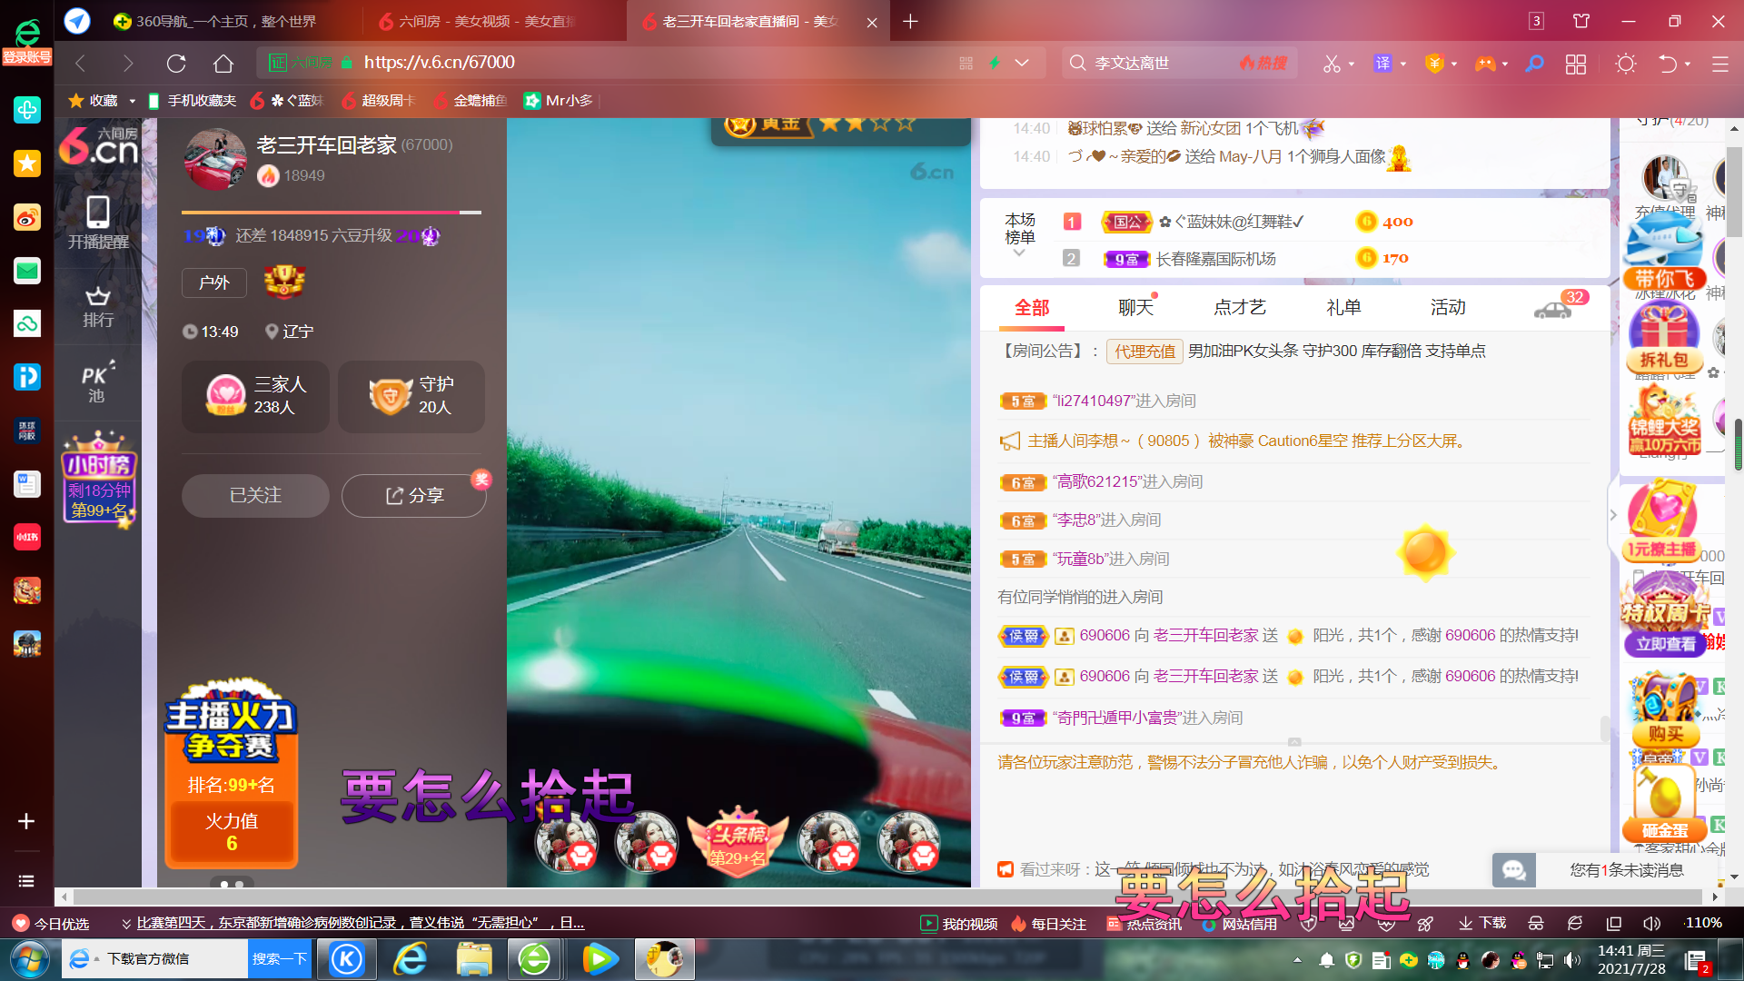The width and height of the screenshot is (1744, 981).
Task: Click the 分享 share button
Action: point(414,496)
